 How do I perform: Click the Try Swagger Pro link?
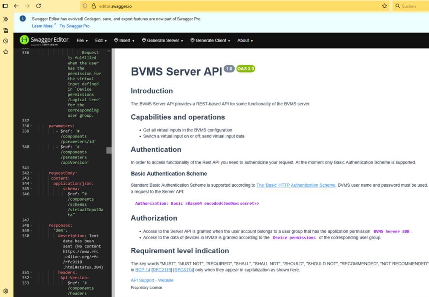pos(75,26)
